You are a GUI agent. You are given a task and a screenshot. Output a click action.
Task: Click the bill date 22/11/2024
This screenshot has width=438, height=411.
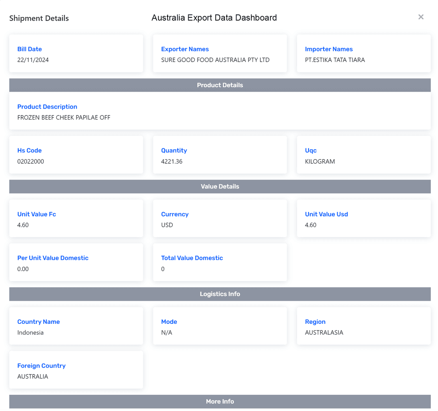[x=33, y=60]
